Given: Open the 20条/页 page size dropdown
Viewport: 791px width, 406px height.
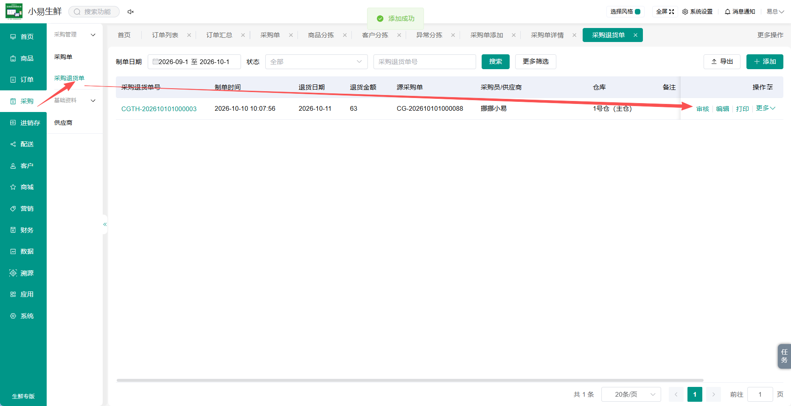Looking at the screenshot, I should [x=631, y=394].
